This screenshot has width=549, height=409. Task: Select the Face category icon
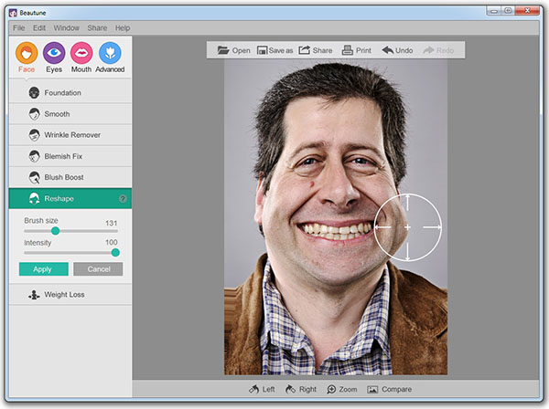27,53
